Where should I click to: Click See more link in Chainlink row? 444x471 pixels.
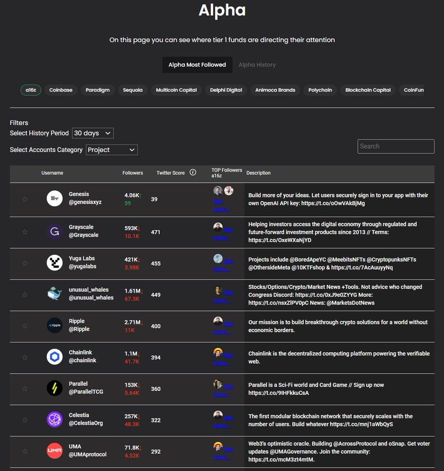pyautogui.click(x=223, y=359)
